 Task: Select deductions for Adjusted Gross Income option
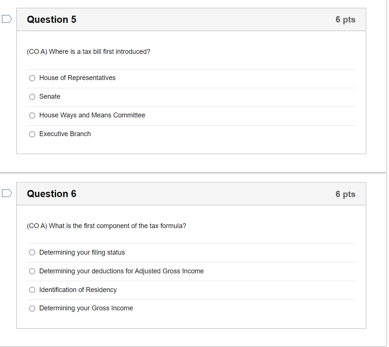(32, 271)
